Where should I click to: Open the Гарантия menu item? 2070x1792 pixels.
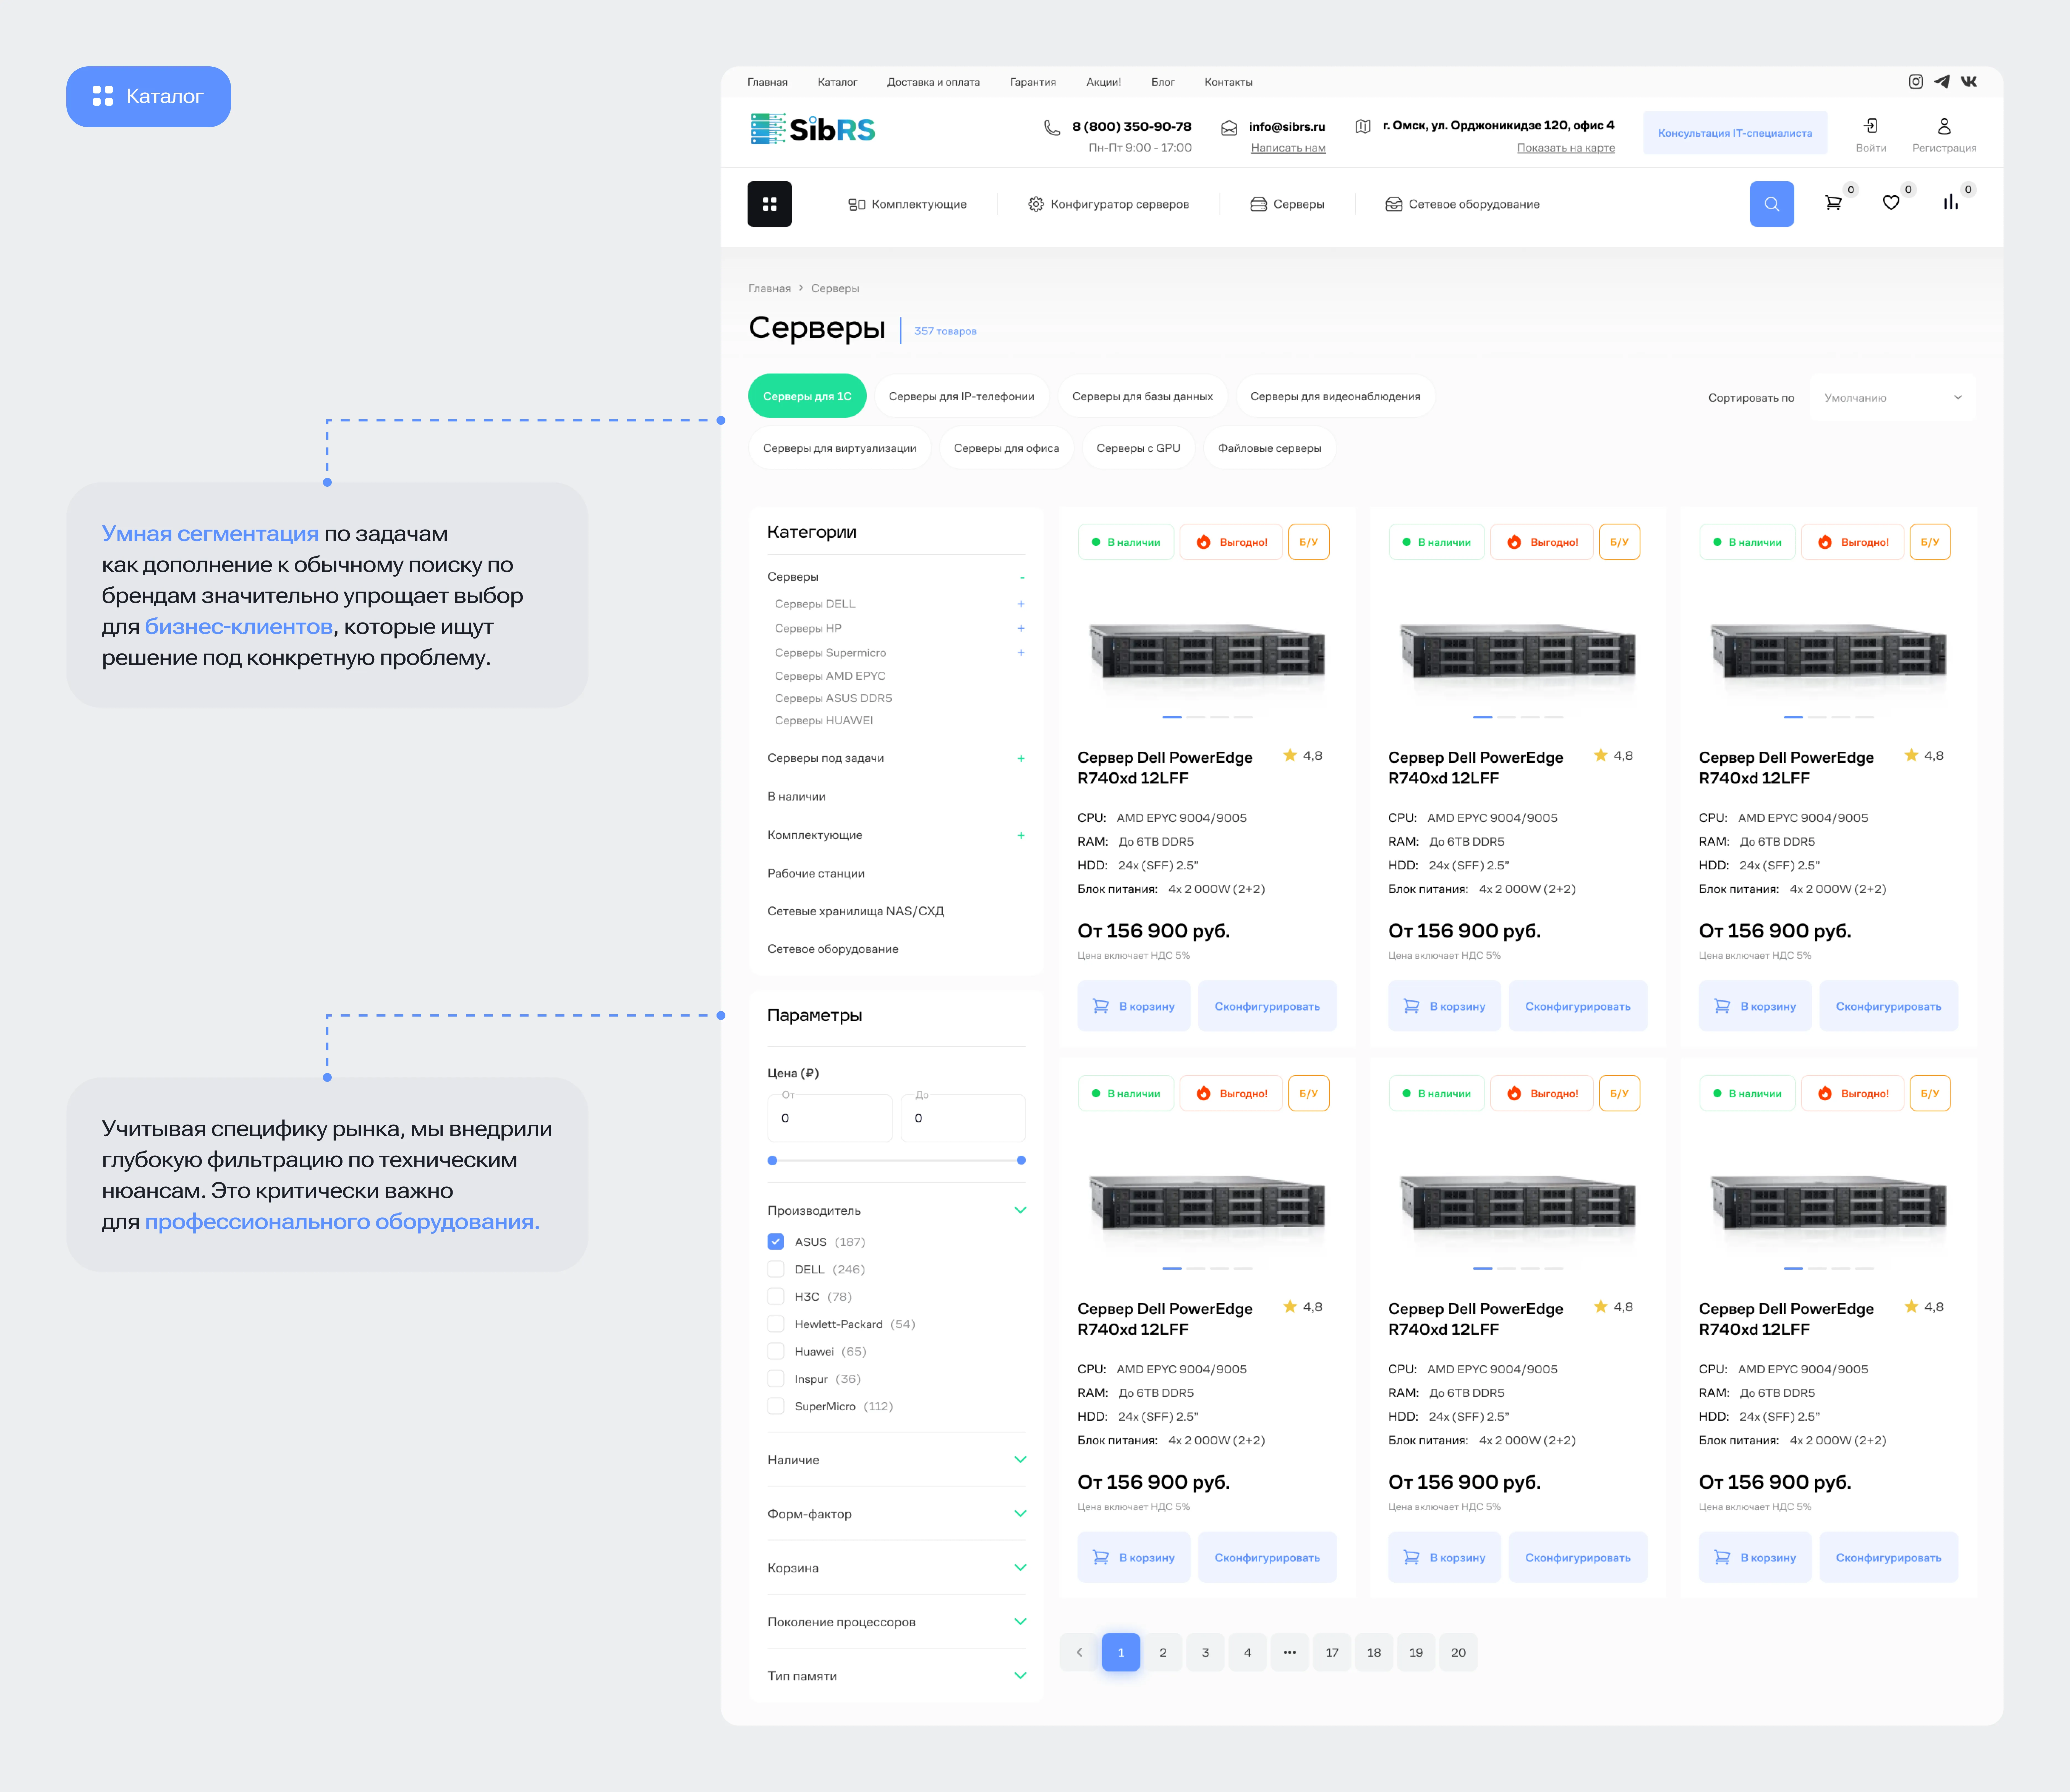[x=1033, y=82]
